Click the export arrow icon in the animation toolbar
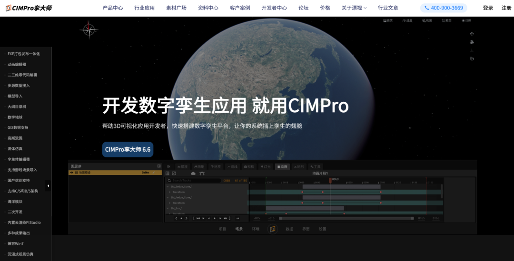 (174, 173)
